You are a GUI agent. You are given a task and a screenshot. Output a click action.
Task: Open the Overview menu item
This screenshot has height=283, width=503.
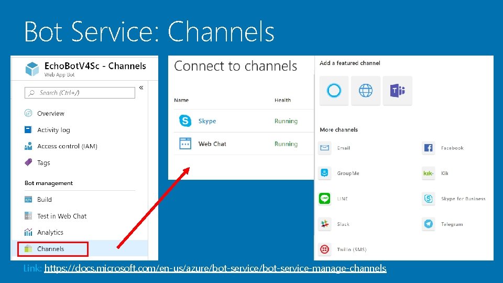click(x=51, y=113)
